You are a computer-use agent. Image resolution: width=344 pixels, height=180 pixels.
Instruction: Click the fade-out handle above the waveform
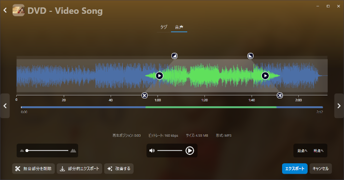(x=250, y=56)
